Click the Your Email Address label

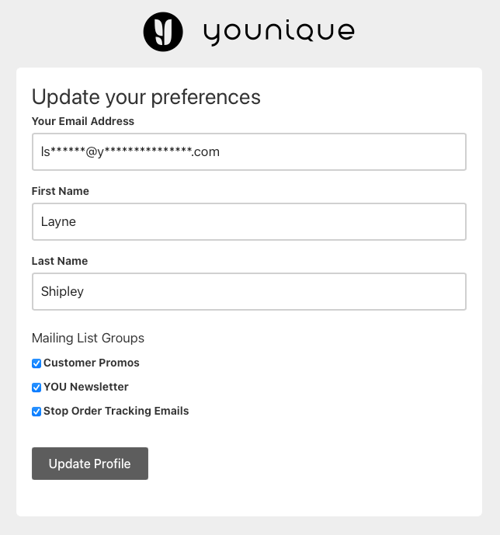click(83, 121)
